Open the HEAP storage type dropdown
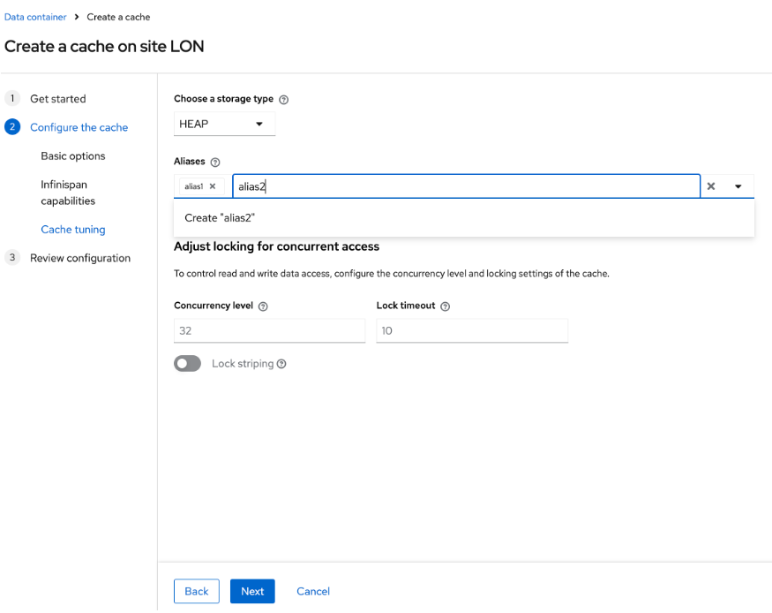 pos(224,124)
